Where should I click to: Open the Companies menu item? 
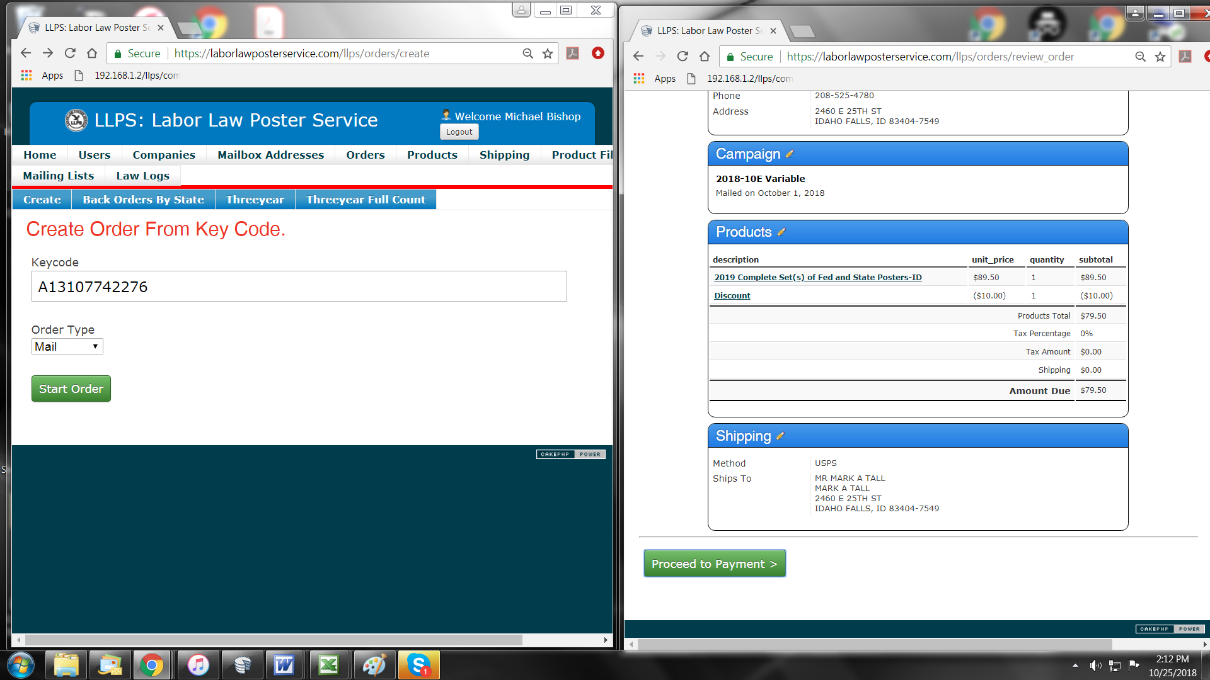164,155
